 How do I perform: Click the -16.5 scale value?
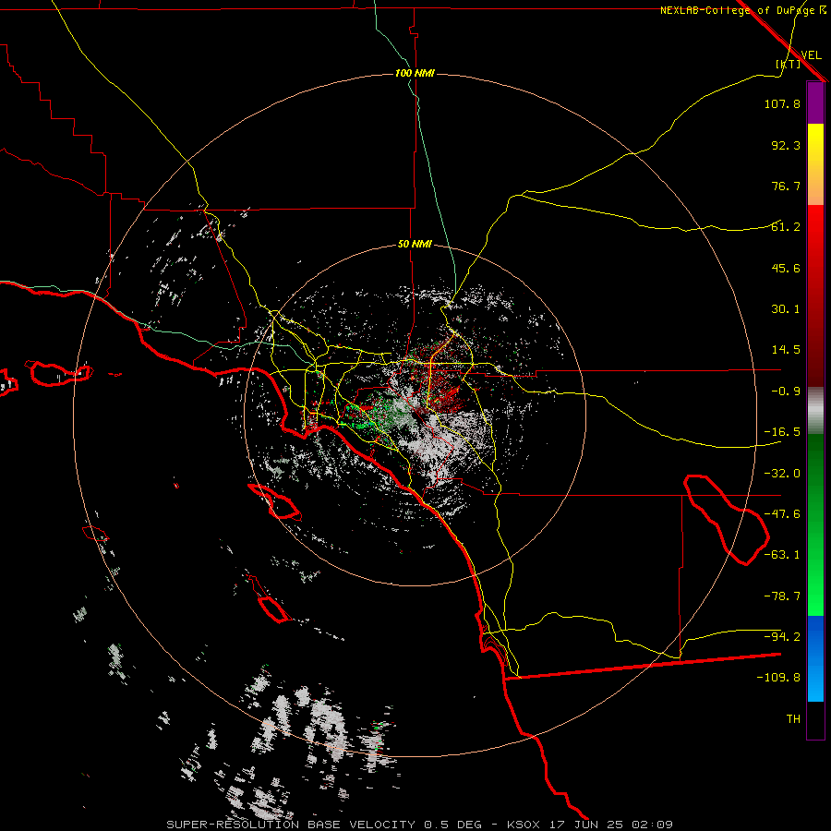click(x=782, y=432)
